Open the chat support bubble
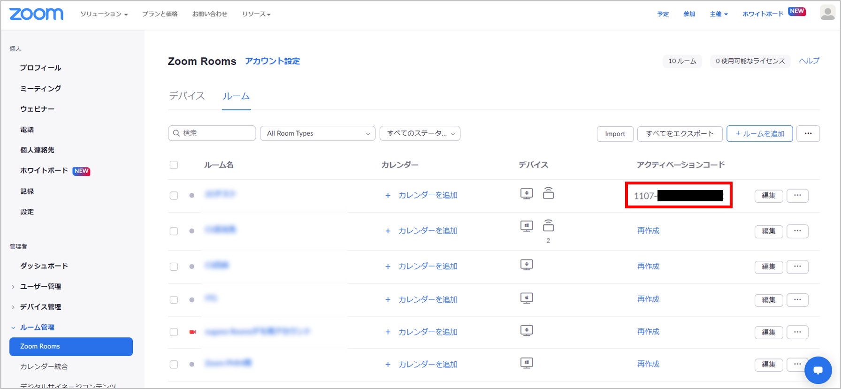Viewport: 841px width, 389px height. click(818, 370)
